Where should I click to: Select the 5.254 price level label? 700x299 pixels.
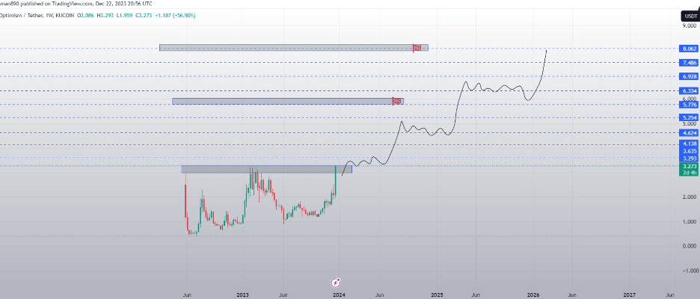click(687, 118)
